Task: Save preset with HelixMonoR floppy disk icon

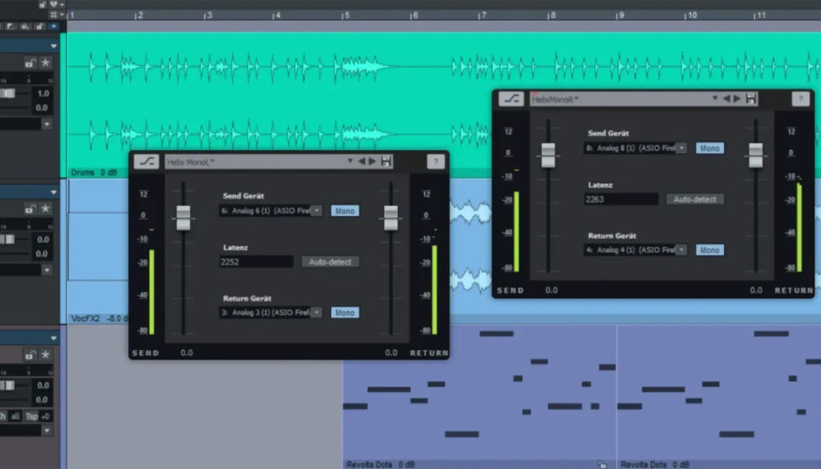Action: click(x=751, y=99)
